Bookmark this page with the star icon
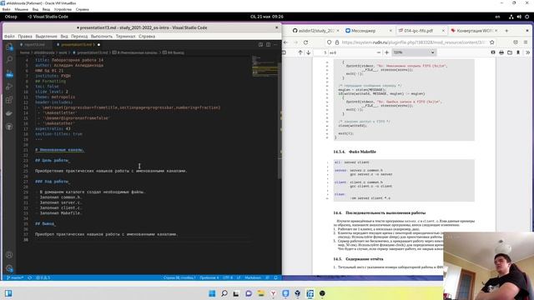 tap(491, 42)
